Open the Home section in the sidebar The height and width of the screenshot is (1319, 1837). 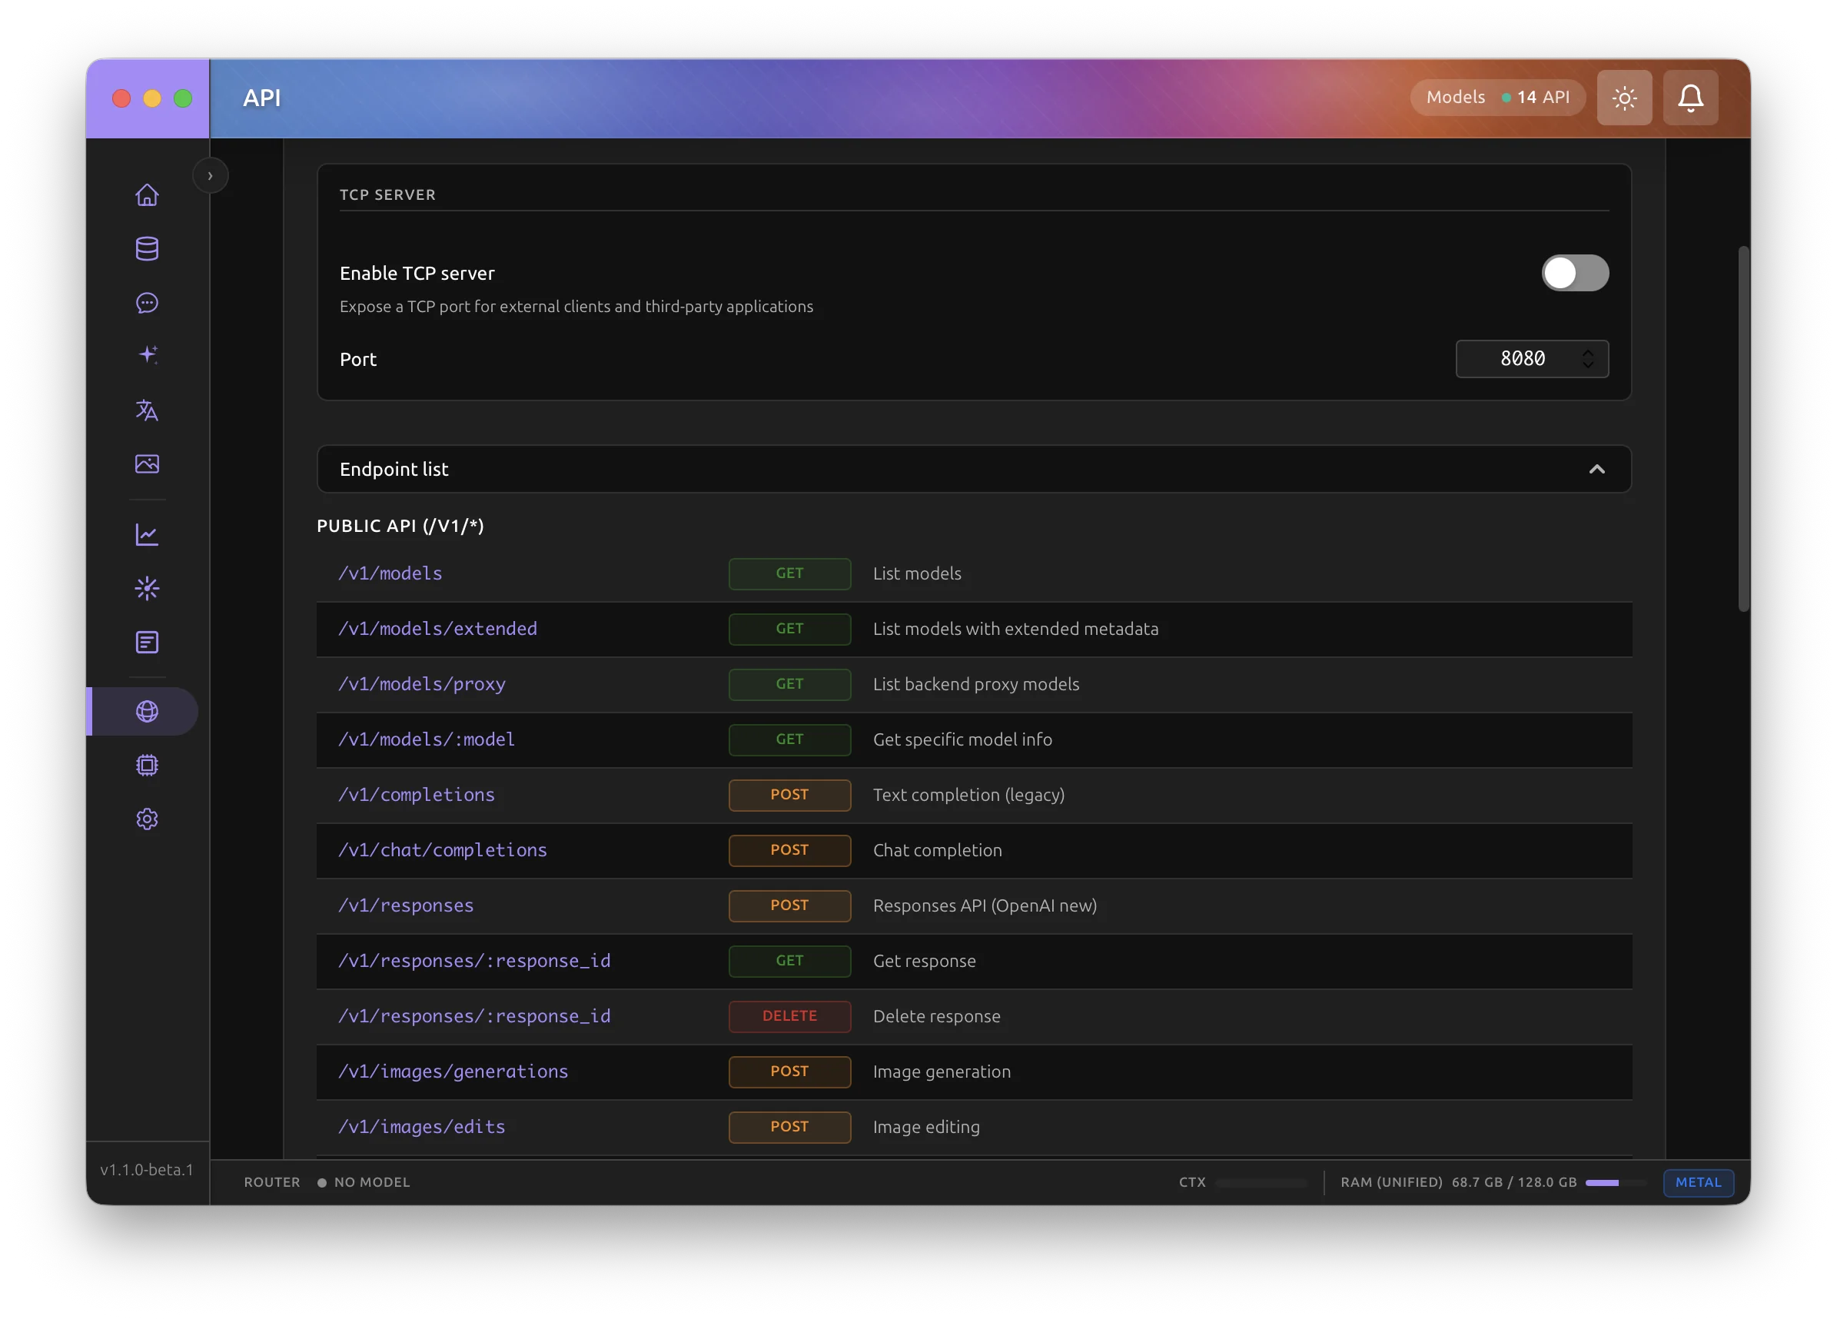[147, 194]
